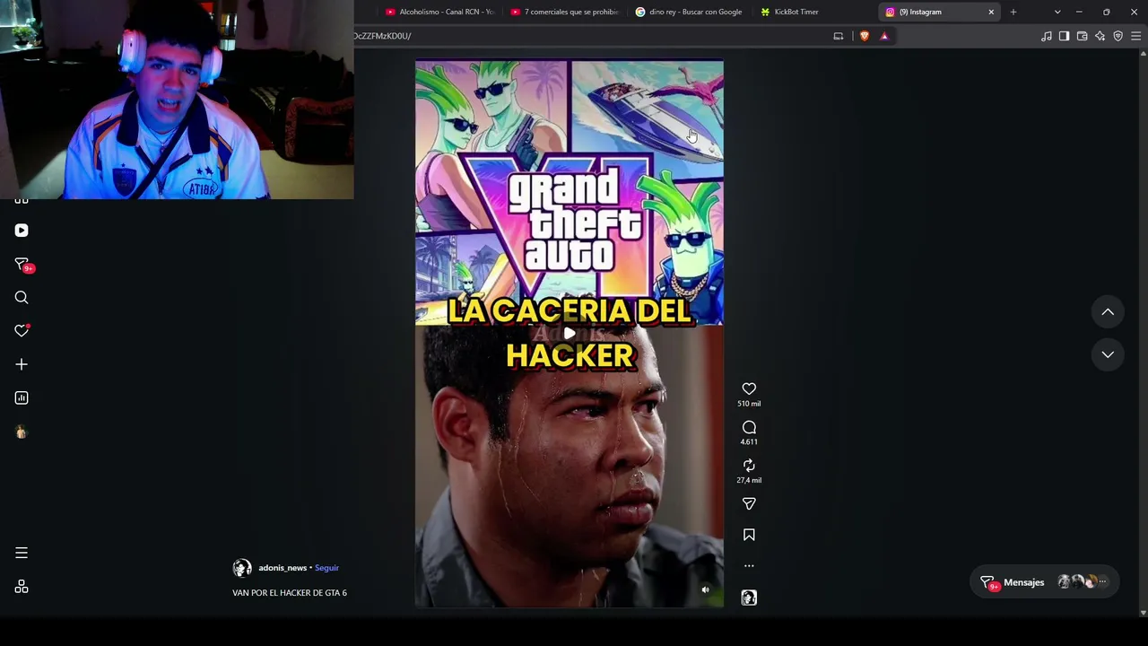
Task: Open the reel's audio thumbnail
Action: click(x=749, y=598)
